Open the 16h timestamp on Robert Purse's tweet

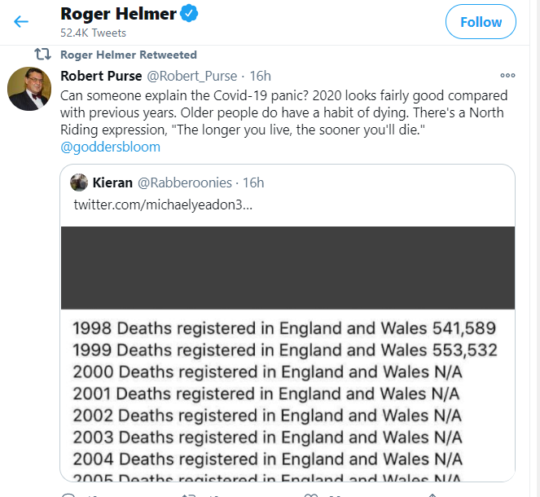261,76
